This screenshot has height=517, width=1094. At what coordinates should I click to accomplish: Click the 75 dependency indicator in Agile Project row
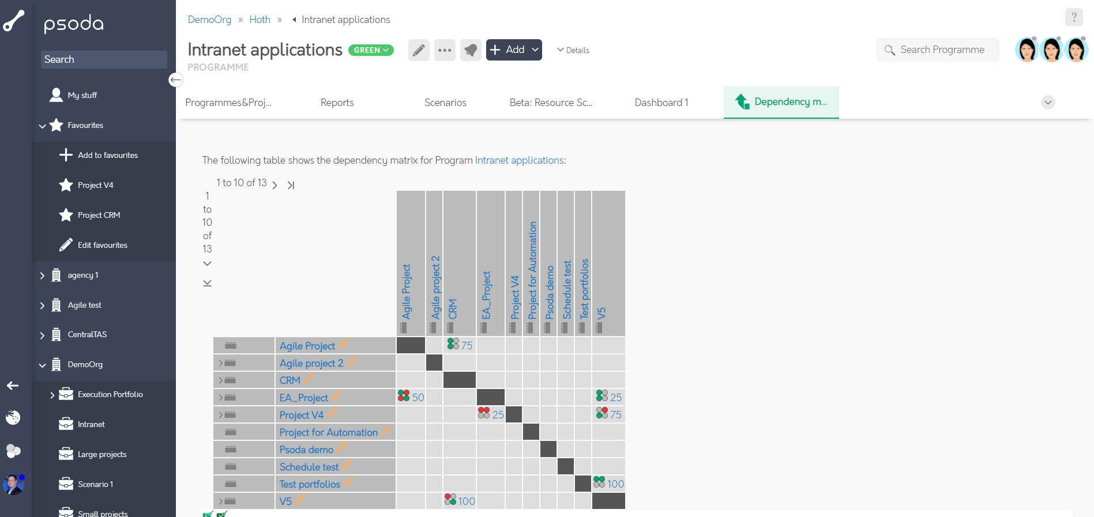point(460,345)
